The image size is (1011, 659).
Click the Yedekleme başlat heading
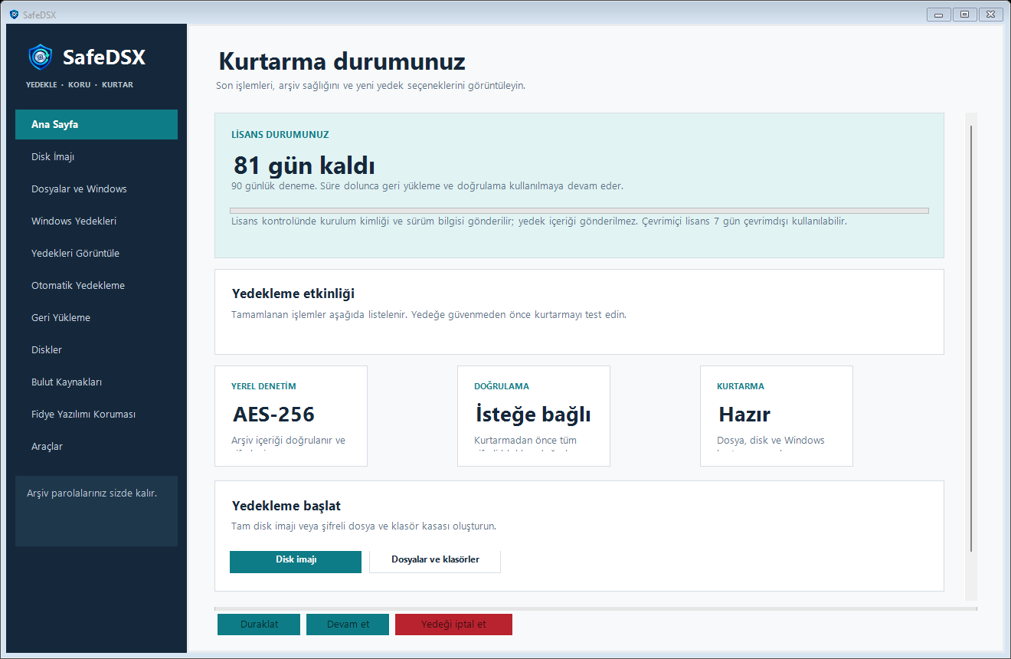click(286, 506)
